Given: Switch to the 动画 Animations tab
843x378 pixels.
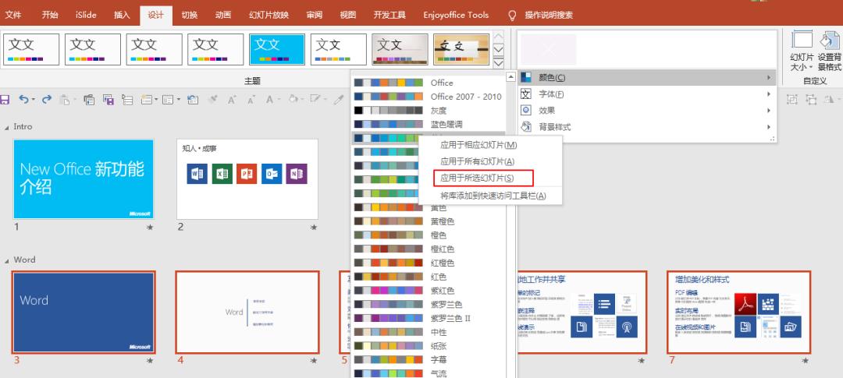Looking at the screenshot, I should click(x=223, y=15).
